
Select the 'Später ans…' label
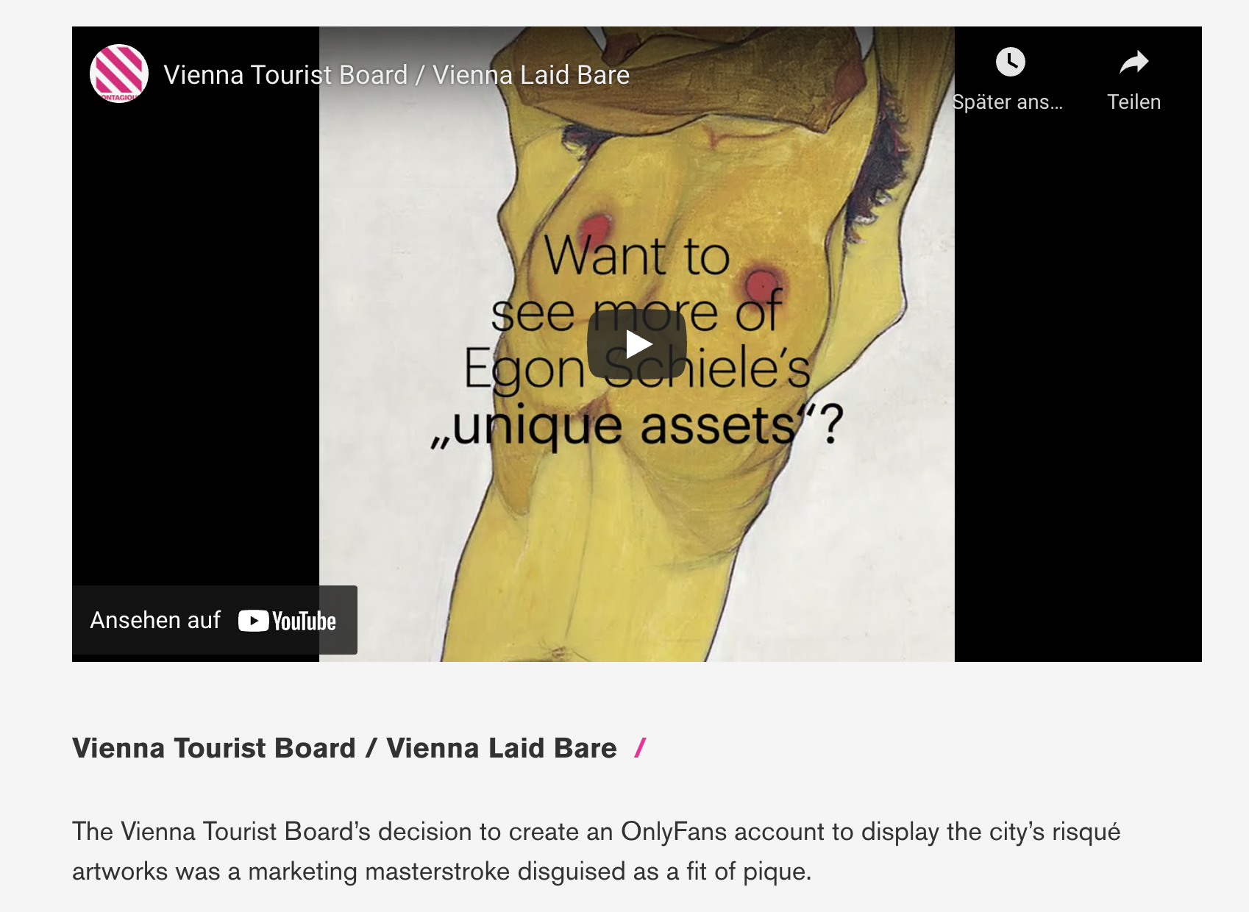click(x=1007, y=102)
